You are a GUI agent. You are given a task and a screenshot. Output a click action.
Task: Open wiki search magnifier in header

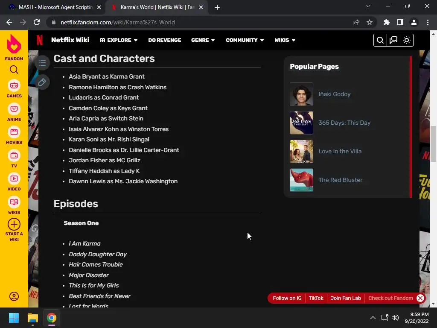[x=380, y=40]
